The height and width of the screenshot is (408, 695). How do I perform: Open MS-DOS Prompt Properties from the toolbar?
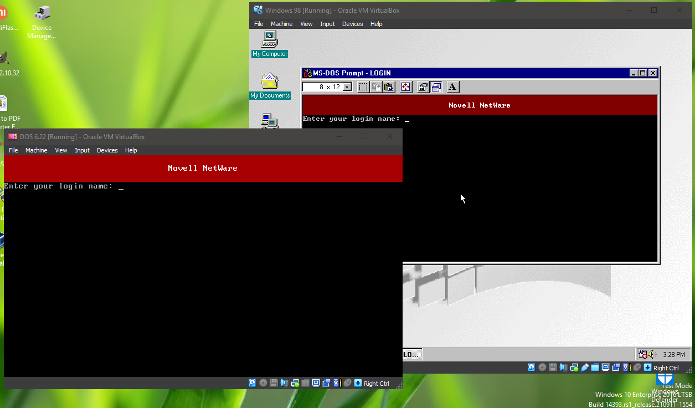[x=422, y=87]
